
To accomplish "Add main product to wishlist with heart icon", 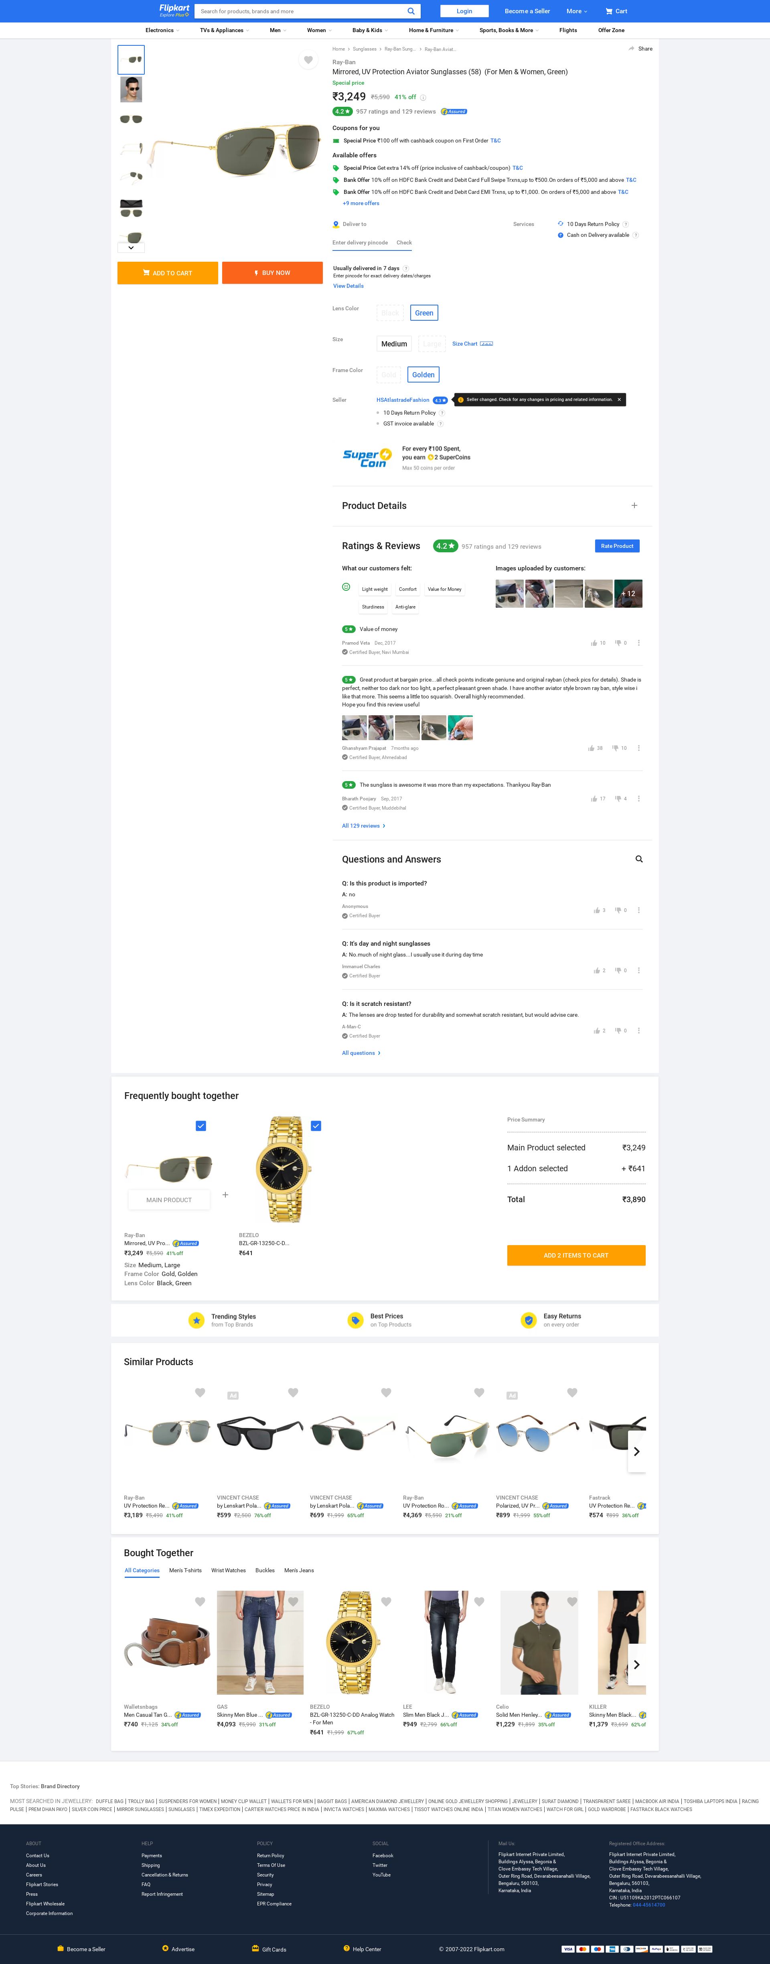I will (308, 59).
